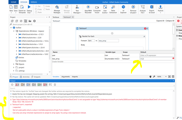Screen dimensions: 182x120
Task: Toggle error messages filter in Output
Action: tap(17, 85)
